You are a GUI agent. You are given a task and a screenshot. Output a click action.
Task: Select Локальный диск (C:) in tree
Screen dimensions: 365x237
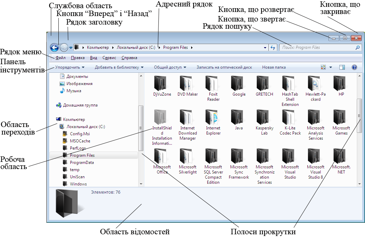[x=82, y=127]
